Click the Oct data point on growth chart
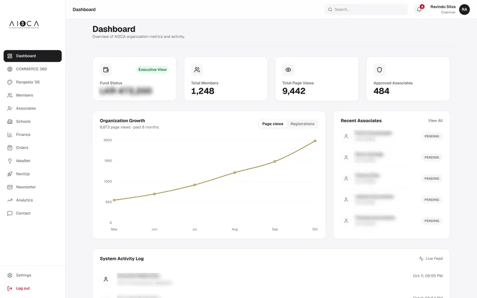Screen dimensions: 477x298 point(315,141)
